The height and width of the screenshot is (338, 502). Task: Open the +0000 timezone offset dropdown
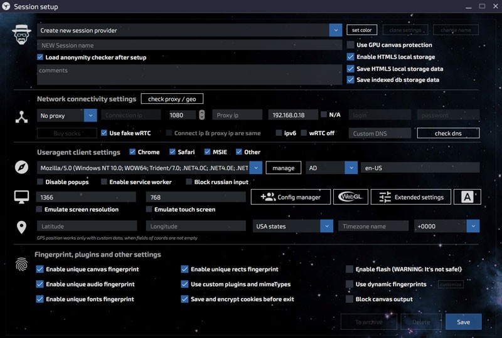473,226
